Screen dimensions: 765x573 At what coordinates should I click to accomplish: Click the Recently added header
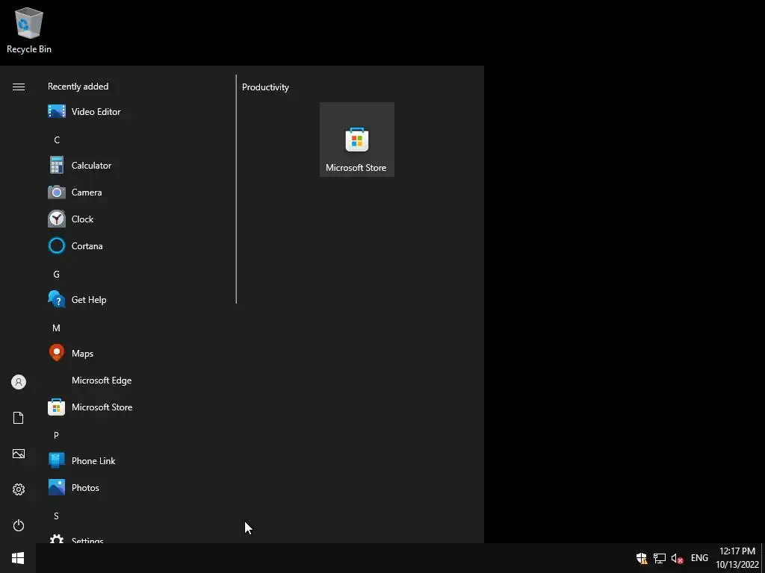[x=78, y=87]
